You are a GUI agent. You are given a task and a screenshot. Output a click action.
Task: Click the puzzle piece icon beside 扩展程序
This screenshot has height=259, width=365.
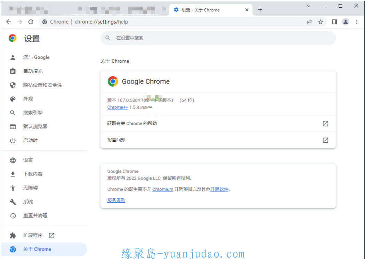point(13,235)
